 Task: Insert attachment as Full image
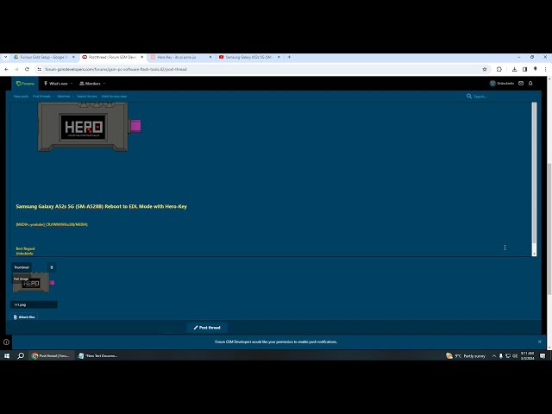point(21,279)
